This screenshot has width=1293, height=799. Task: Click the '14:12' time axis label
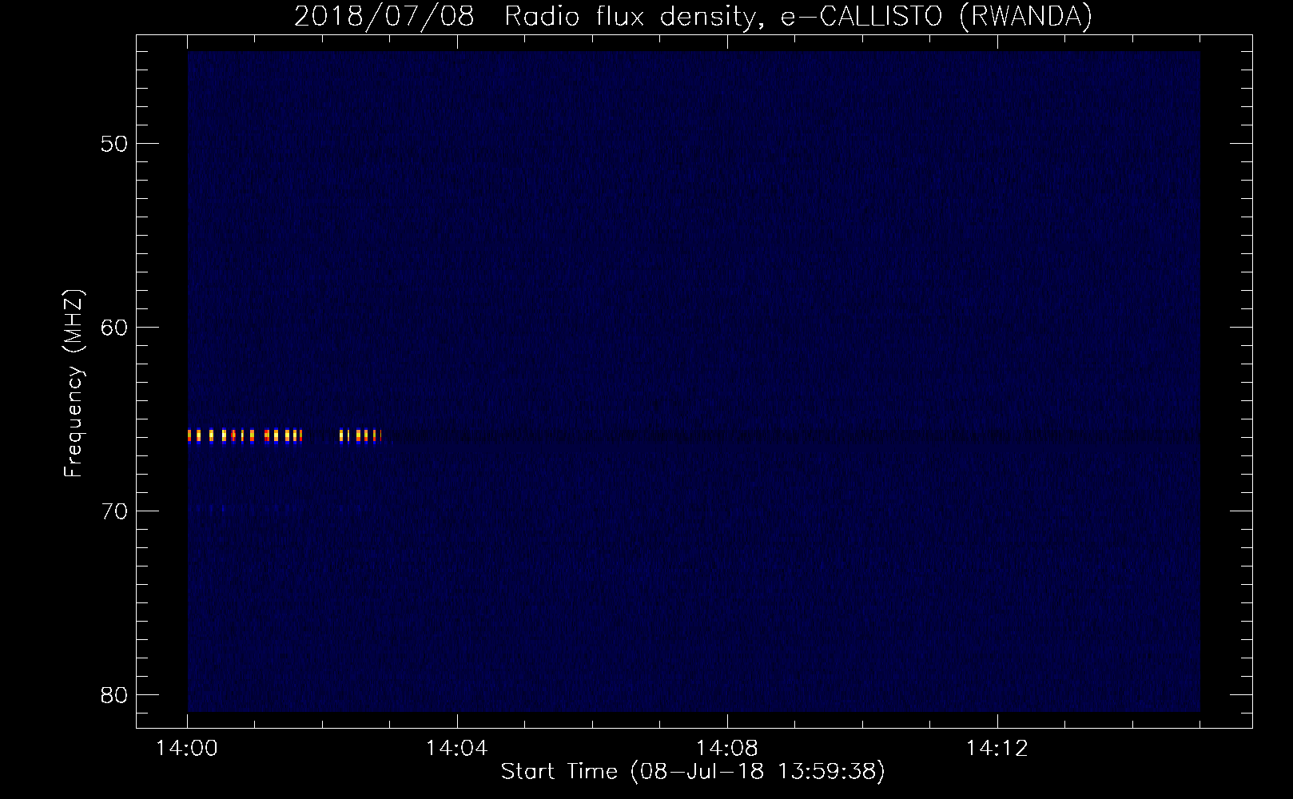click(x=997, y=749)
